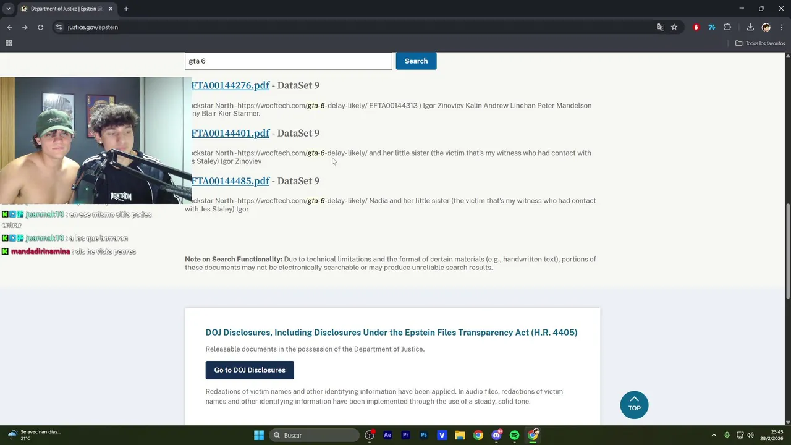Expand the system tray hidden icons chevron
The width and height of the screenshot is (791, 445).
point(714,435)
